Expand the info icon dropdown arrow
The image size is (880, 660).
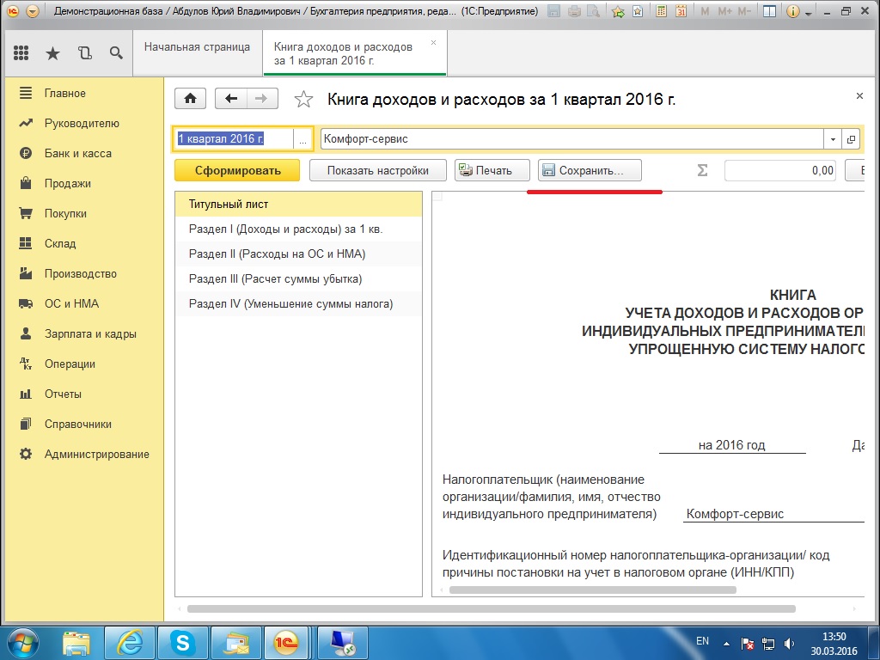807,12
